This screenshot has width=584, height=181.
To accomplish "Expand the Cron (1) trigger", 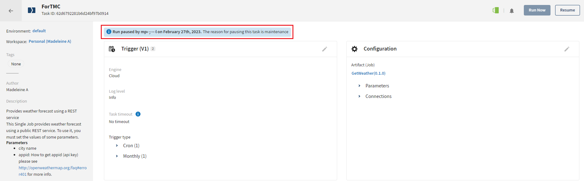I will [x=117, y=146].
